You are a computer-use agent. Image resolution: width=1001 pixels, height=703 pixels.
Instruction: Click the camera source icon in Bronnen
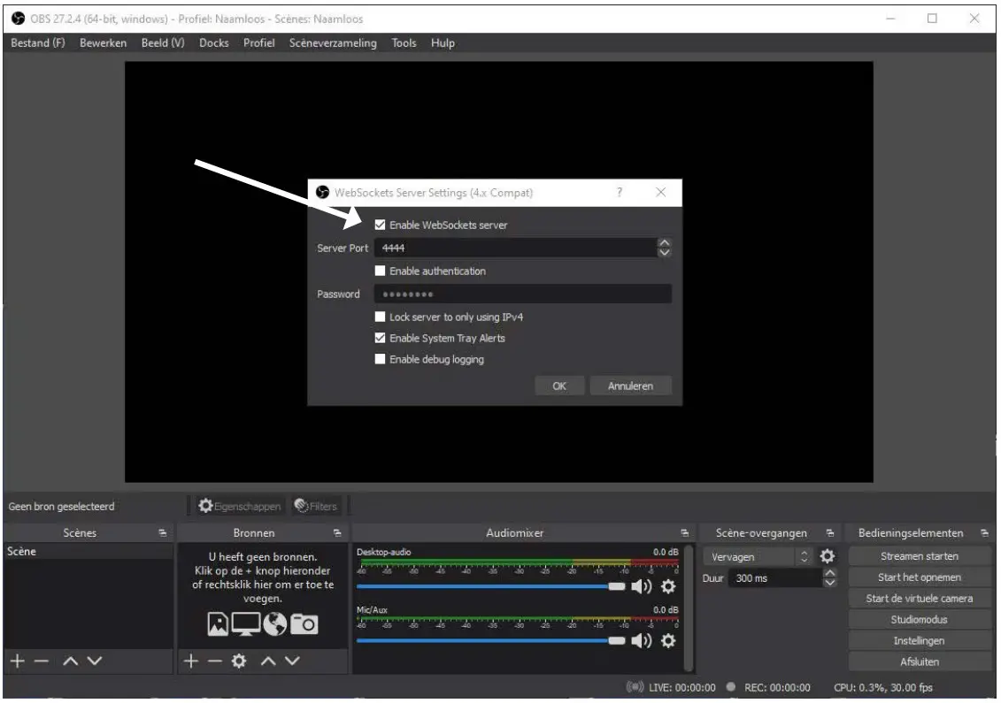pyautogui.click(x=304, y=624)
